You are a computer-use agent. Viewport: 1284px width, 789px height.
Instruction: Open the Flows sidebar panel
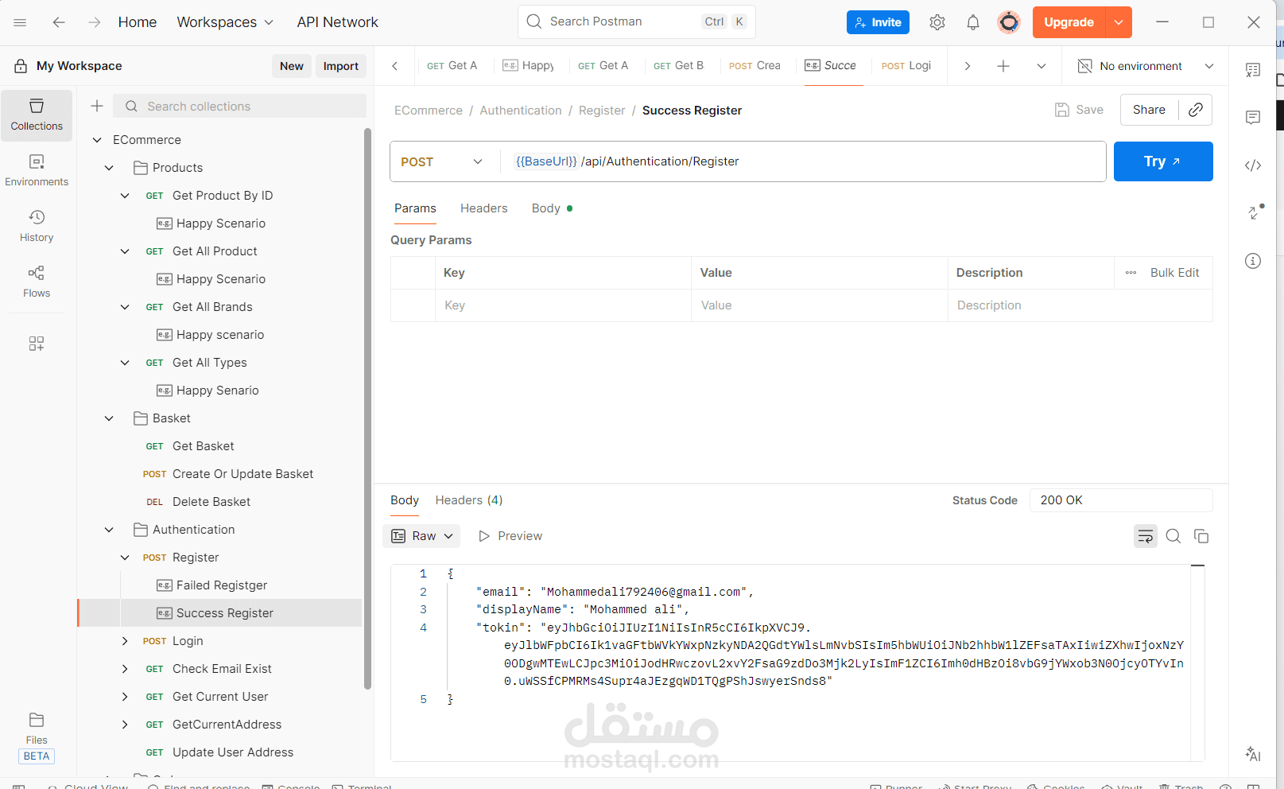[x=37, y=282]
